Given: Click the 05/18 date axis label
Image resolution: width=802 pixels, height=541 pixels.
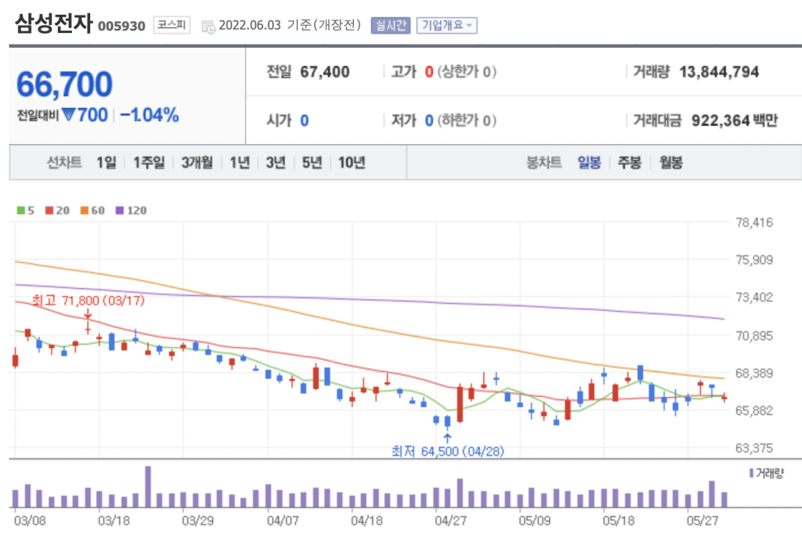Looking at the screenshot, I should tap(619, 521).
